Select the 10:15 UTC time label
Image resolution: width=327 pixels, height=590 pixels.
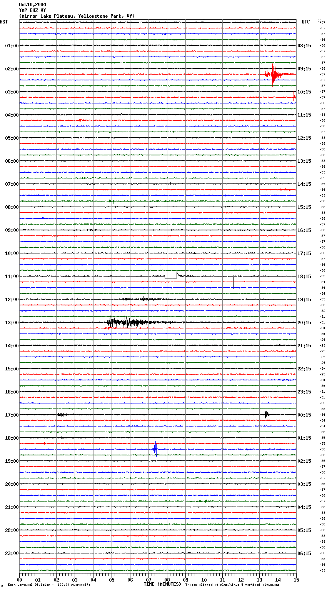pyautogui.click(x=304, y=92)
